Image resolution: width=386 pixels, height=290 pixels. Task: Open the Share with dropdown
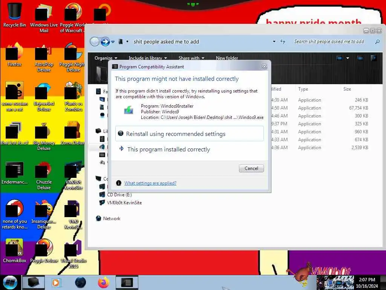pos(191,58)
